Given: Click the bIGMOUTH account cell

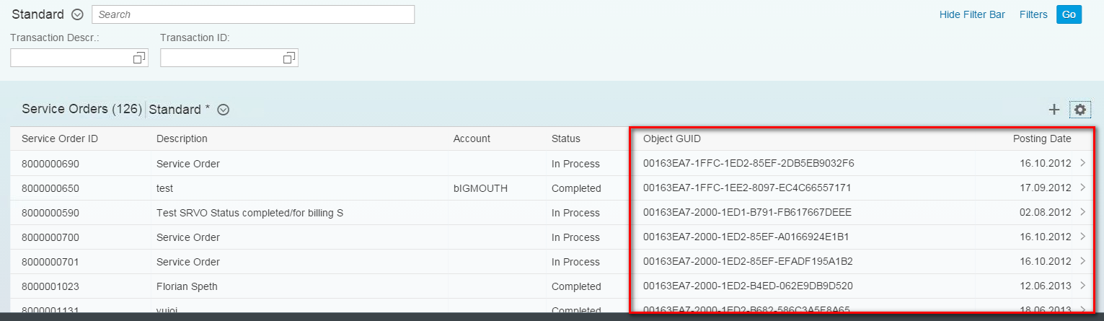Looking at the screenshot, I should click(x=481, y=188).
